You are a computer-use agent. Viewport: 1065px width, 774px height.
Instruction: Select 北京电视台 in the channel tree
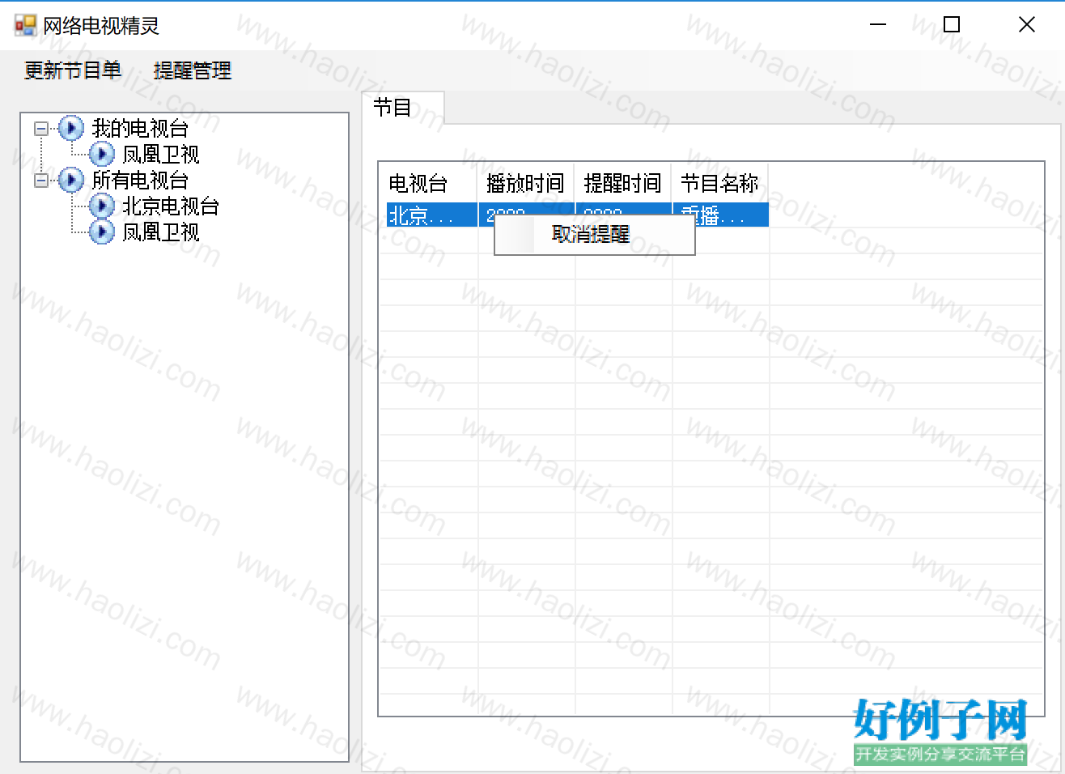[171, 206]
